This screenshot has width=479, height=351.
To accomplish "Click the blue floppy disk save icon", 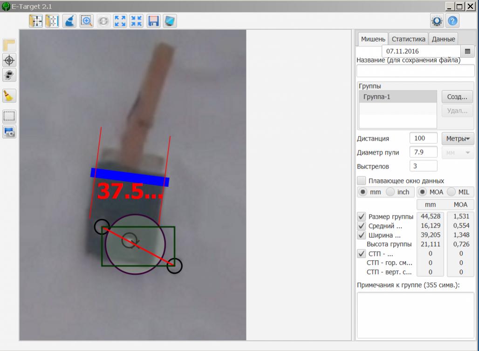I will pyautogui.click(x=153, y=21).
